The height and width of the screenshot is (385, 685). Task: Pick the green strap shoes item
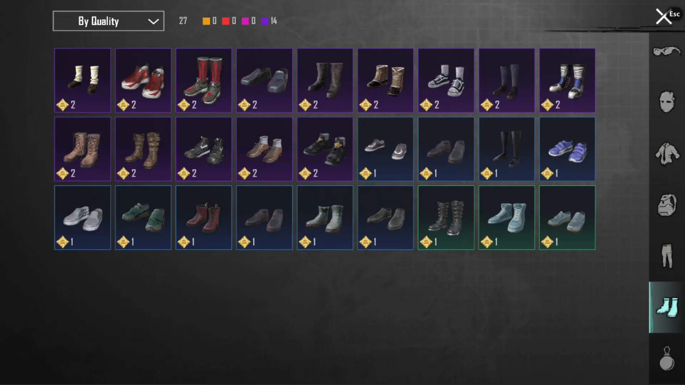tap(143, 217)
